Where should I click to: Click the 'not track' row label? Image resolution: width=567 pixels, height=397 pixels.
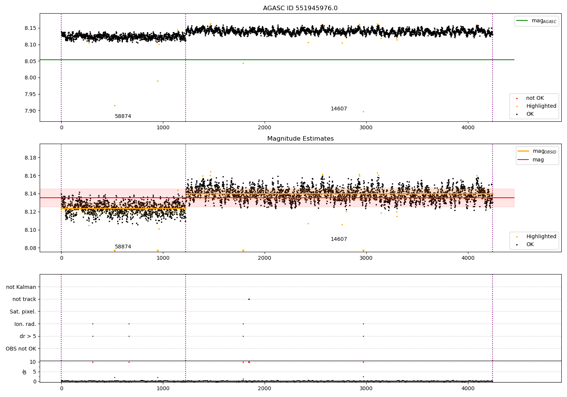point(24,299)
